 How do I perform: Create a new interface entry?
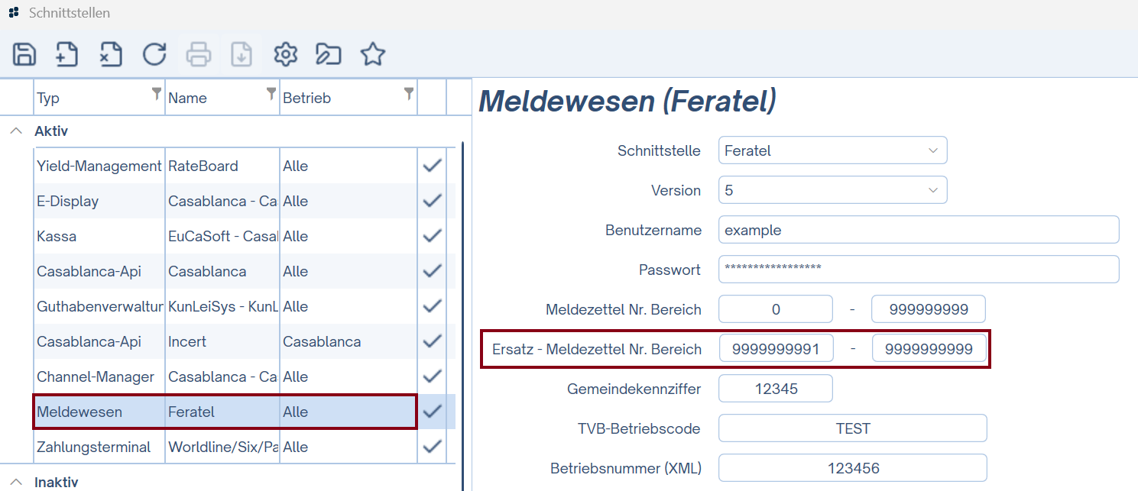(66, 54)
